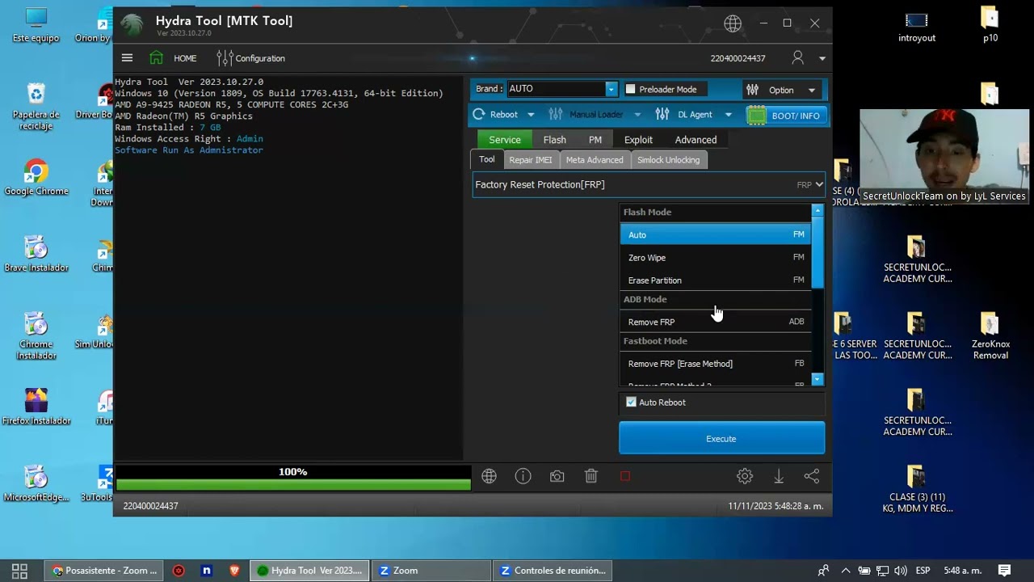Open the p10 desktop folder
The image size is (1034, 582).
pyautogui.click(x=990, y=25)
